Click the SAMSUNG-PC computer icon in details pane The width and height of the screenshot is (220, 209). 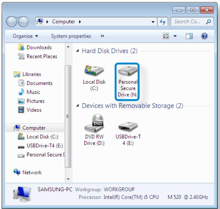22,194
